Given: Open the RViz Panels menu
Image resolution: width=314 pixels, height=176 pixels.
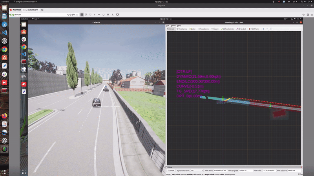Looking at the screenshot, I should 173,25.
